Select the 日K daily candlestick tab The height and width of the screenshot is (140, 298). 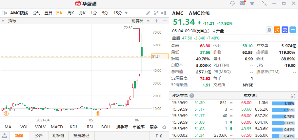pos(59,13)
